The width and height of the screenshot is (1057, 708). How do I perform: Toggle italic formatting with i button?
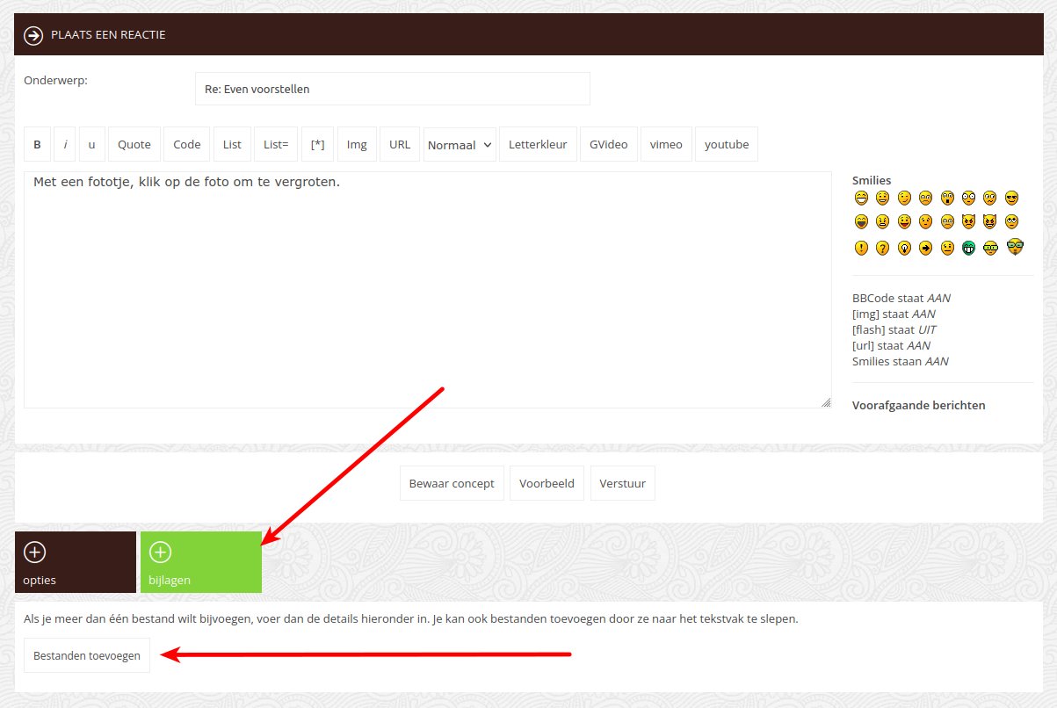(x=65, y=145)
